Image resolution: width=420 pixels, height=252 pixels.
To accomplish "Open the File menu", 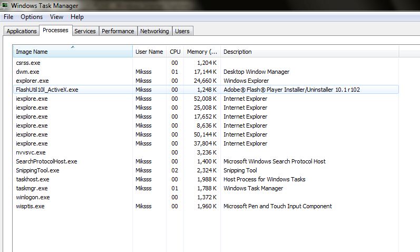I will pyautogui.click(x=8, y=17).
